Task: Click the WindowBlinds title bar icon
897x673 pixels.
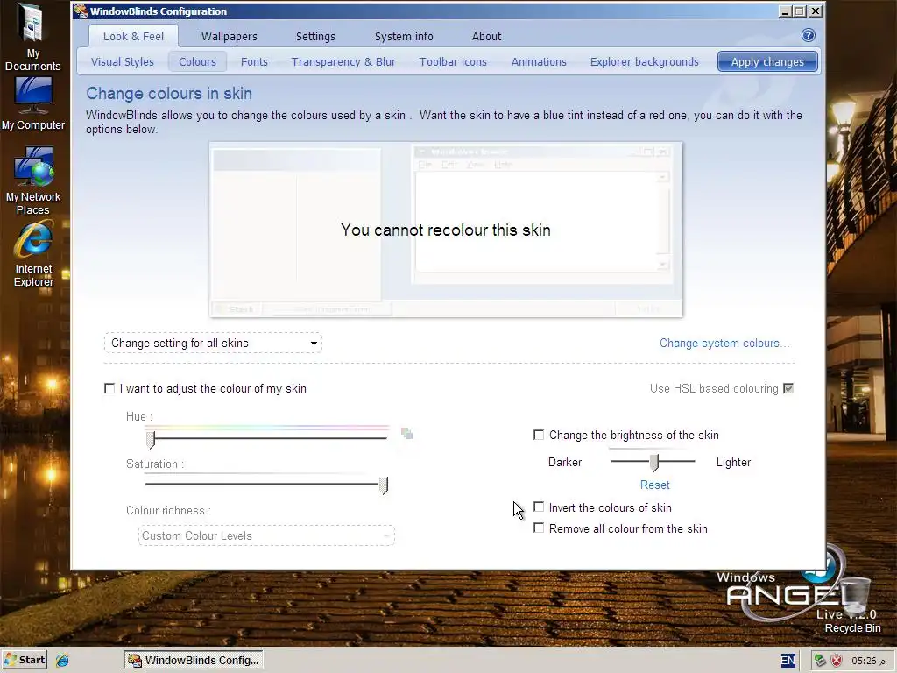Action: 81,11
